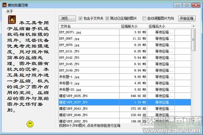Sort by the 压缩前大小 column header
This screenshot has height=135, width=203.
[133, 26]
